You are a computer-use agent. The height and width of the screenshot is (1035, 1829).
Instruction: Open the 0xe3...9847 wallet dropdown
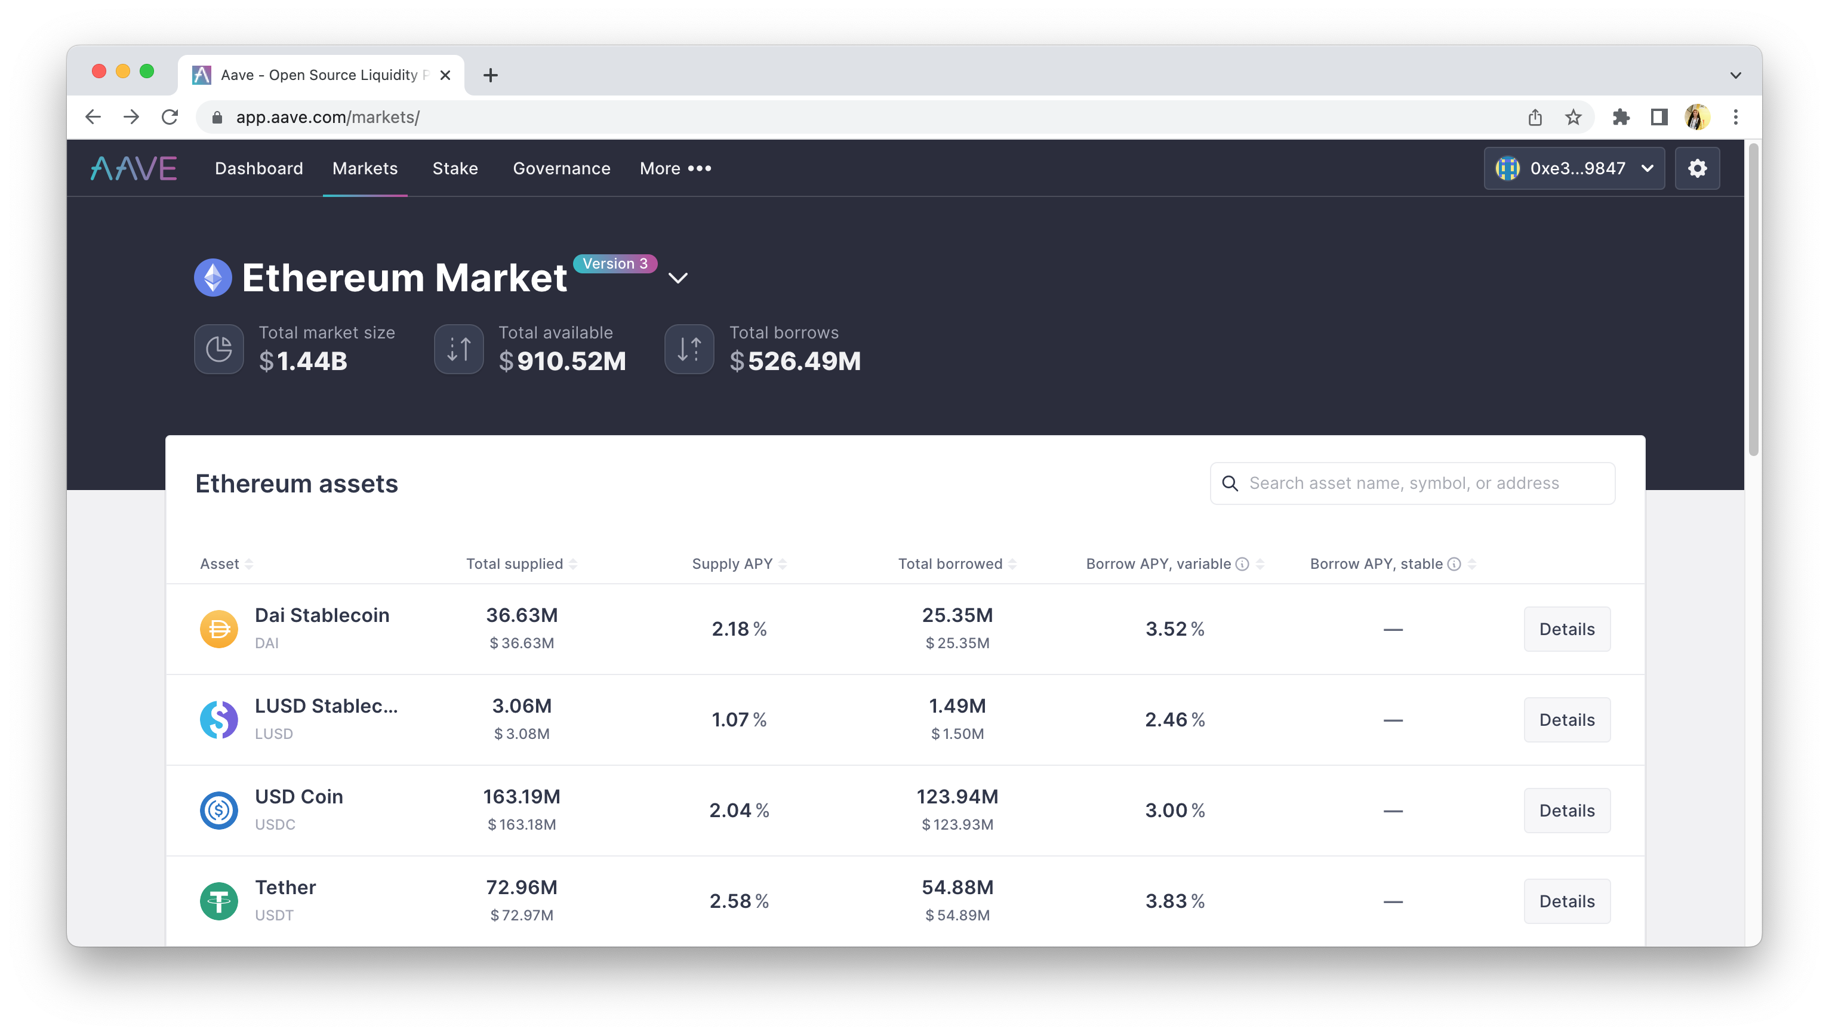coord(1574,168)
